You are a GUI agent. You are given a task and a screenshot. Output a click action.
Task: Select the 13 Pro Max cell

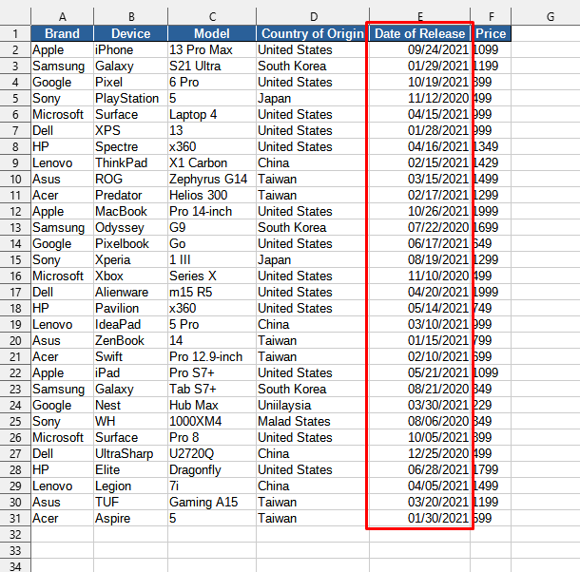pos(212,49)
